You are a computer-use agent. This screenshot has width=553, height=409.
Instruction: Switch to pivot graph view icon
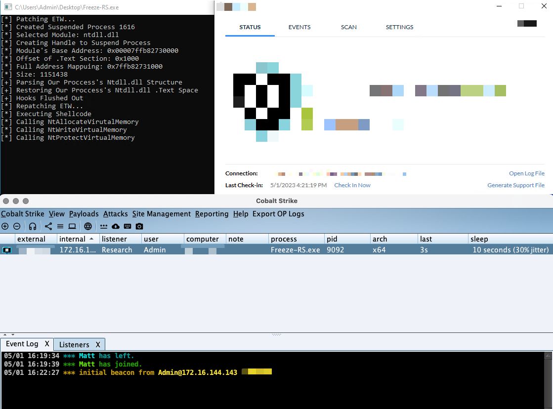48,226
